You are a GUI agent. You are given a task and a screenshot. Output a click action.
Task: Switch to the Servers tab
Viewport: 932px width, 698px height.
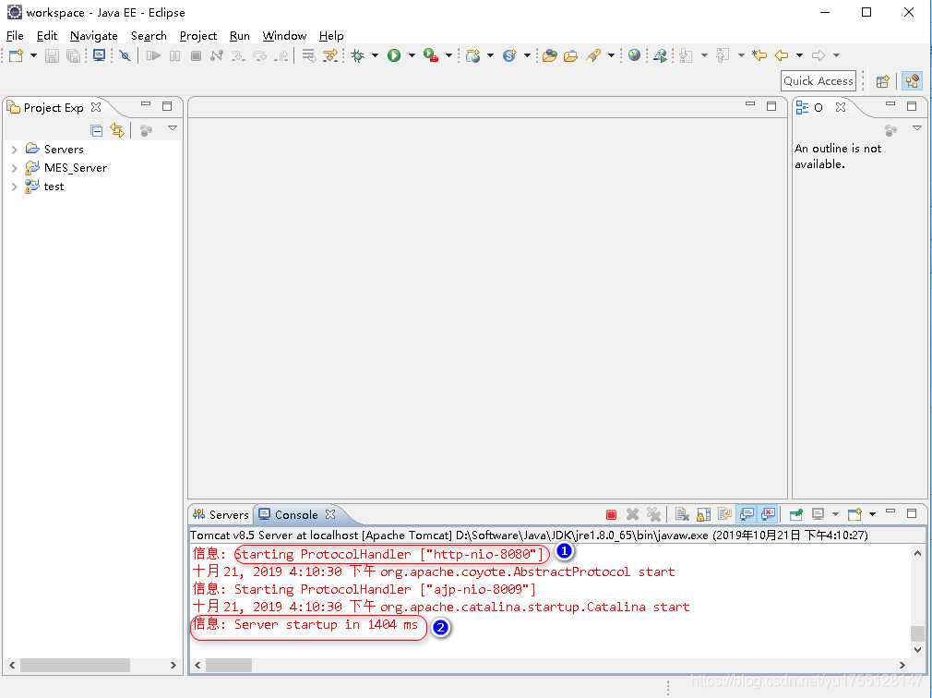[x=221, y=515]
